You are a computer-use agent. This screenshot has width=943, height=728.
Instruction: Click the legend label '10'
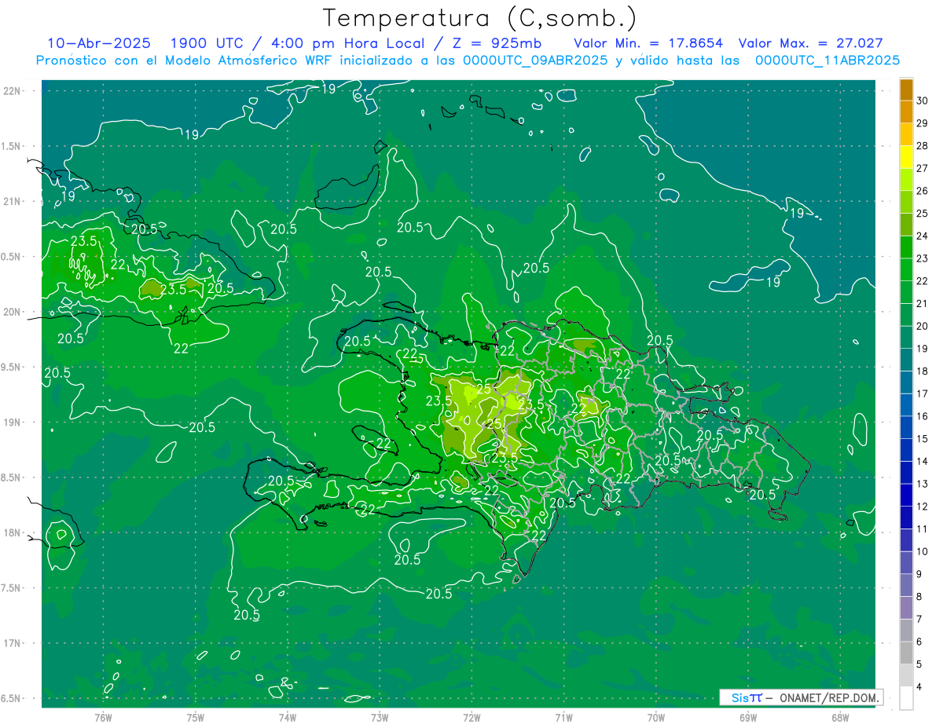click(923, 551)
